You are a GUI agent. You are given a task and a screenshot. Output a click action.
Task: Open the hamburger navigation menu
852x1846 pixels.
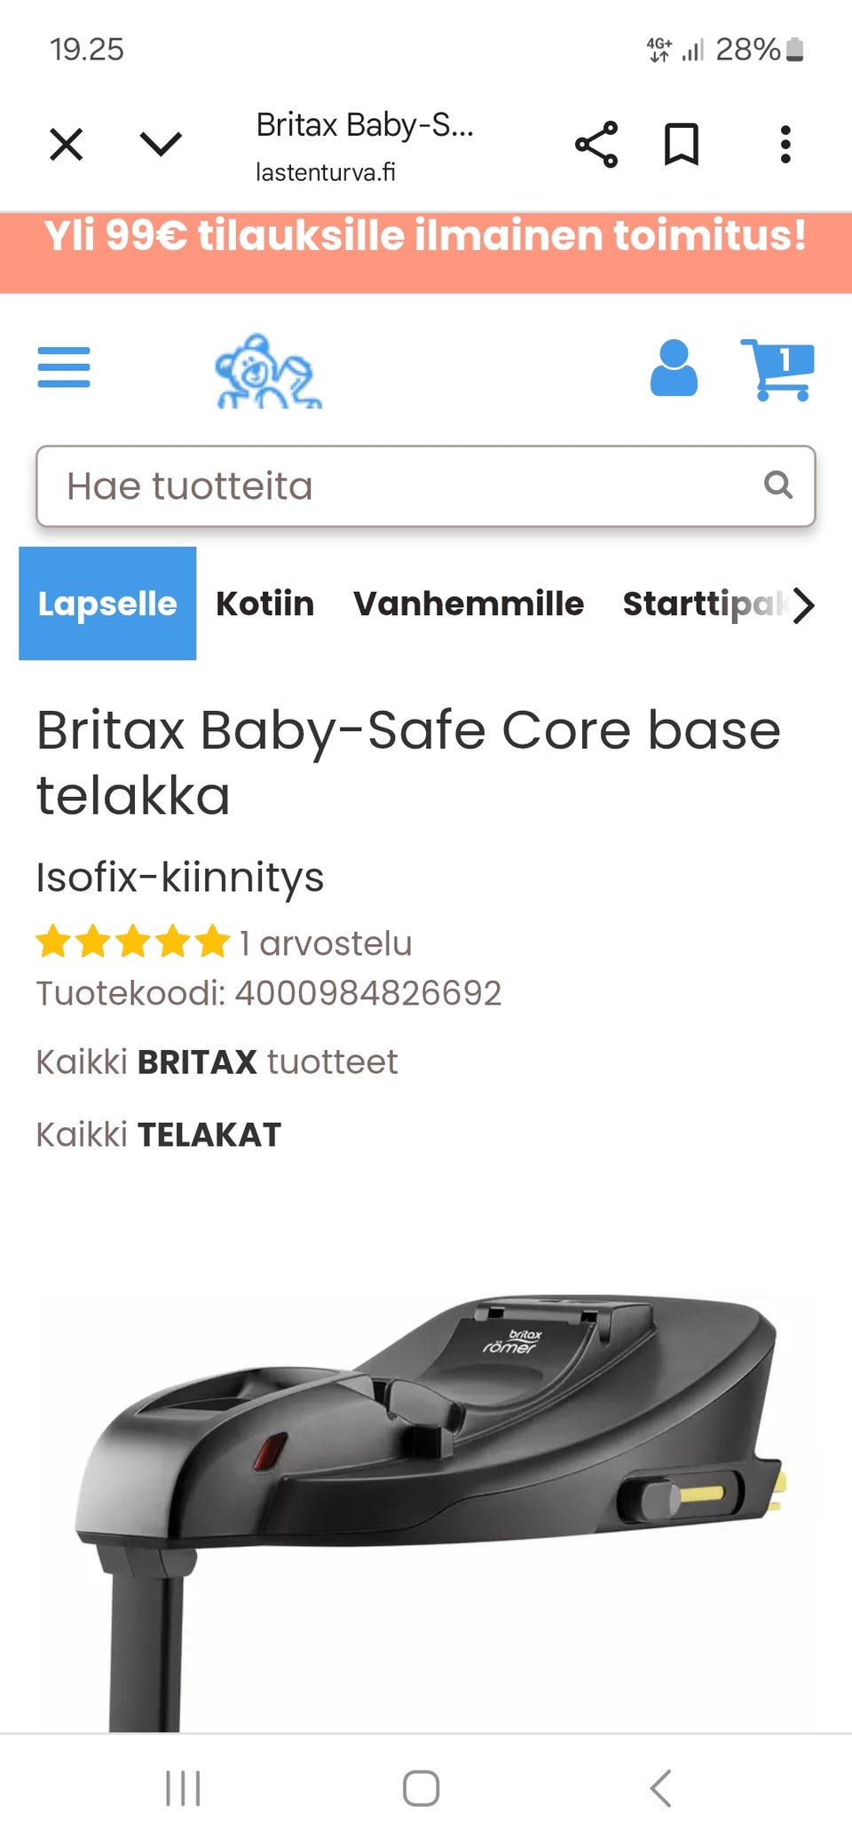pos(64,367)
